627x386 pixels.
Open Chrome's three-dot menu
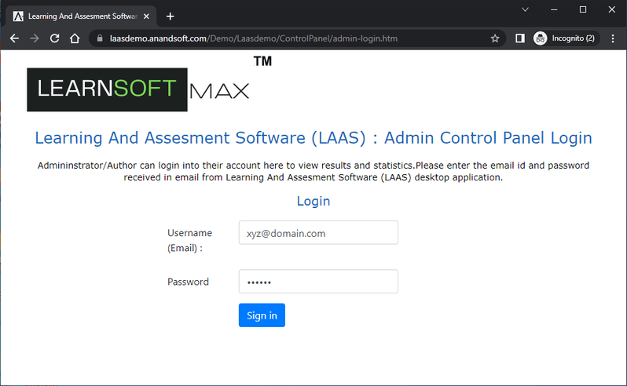tap(613, 38)
